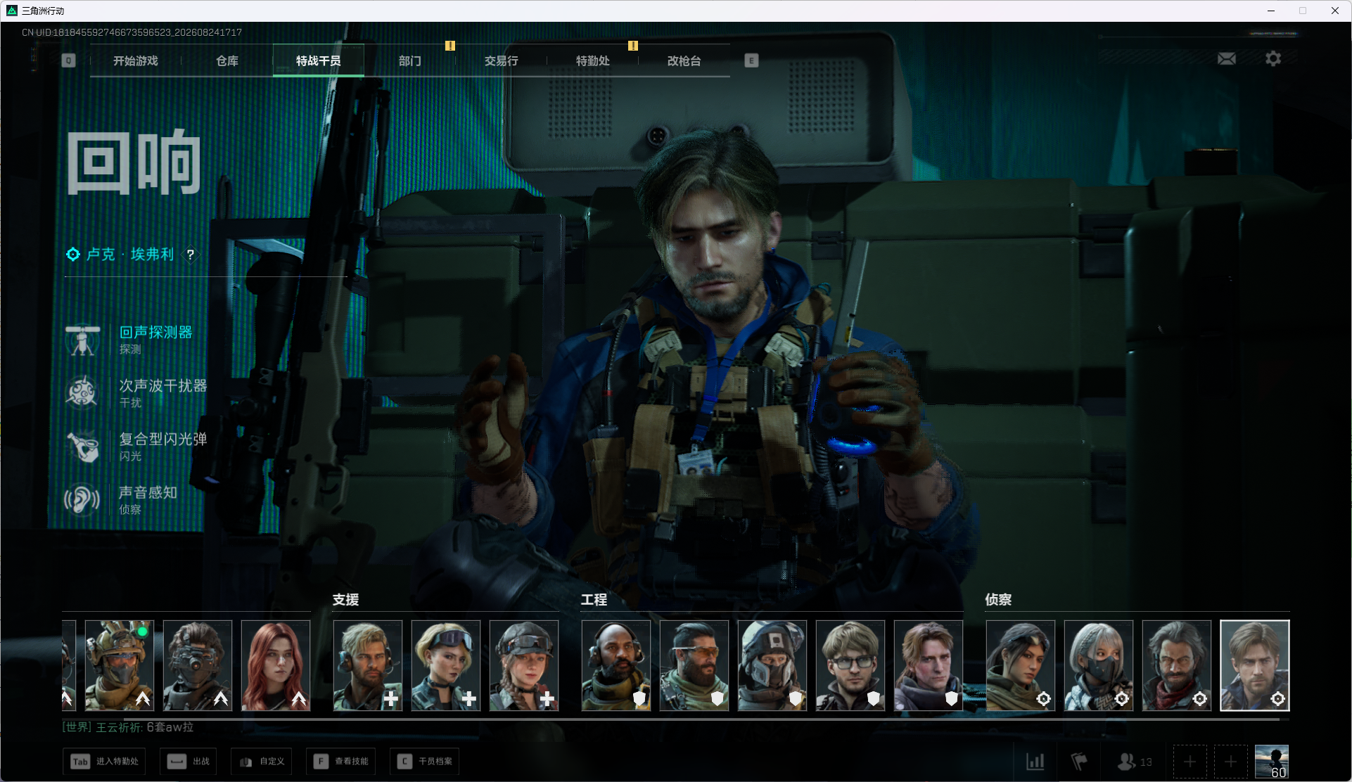
Task: Select the night-vision goggles operator portrait
Action: (198, 665)
